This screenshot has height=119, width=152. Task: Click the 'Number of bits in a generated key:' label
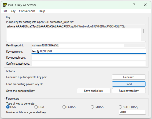pos(26,112)
